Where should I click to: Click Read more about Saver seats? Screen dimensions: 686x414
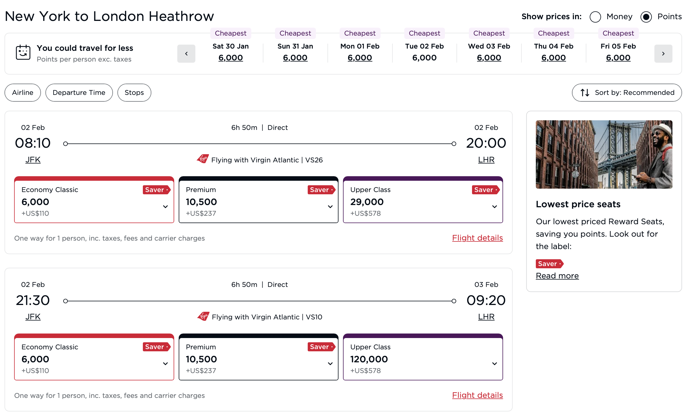pyautogui.click(x=557, y=276)
